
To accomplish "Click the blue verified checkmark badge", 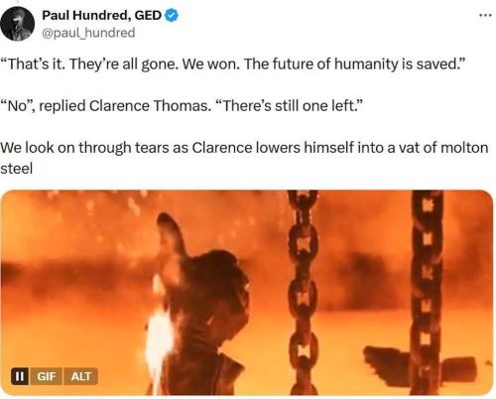I will coord(172,15).
